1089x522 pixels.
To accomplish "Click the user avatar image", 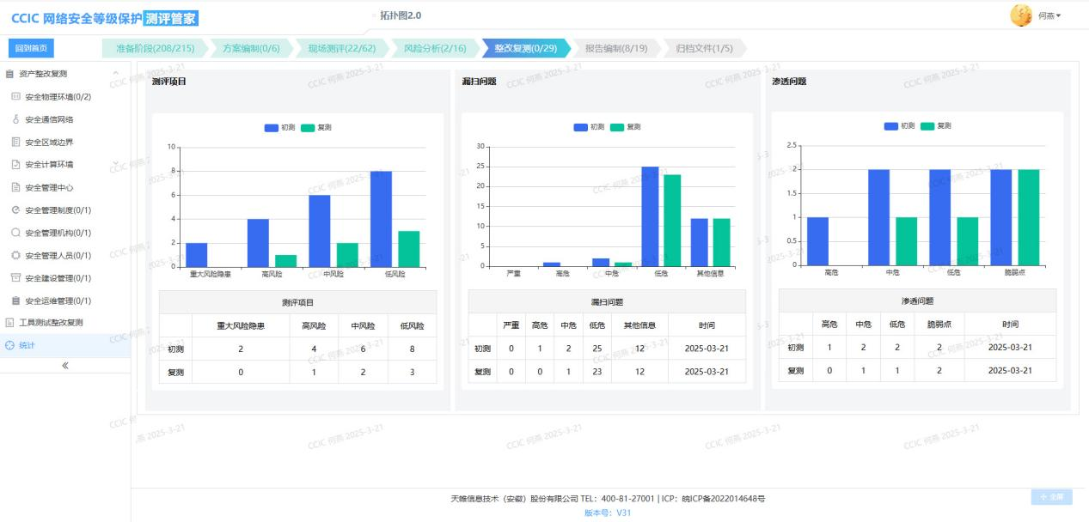I will tap(1021, 15).
